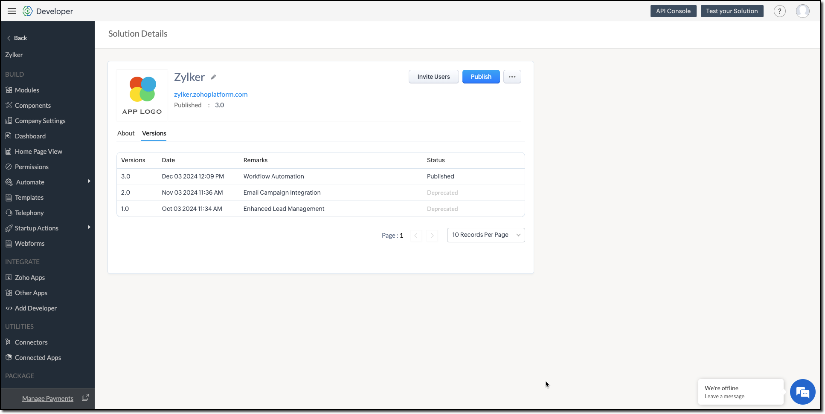
Task: Switch to the About tab
Action: [x=126, y=133]
